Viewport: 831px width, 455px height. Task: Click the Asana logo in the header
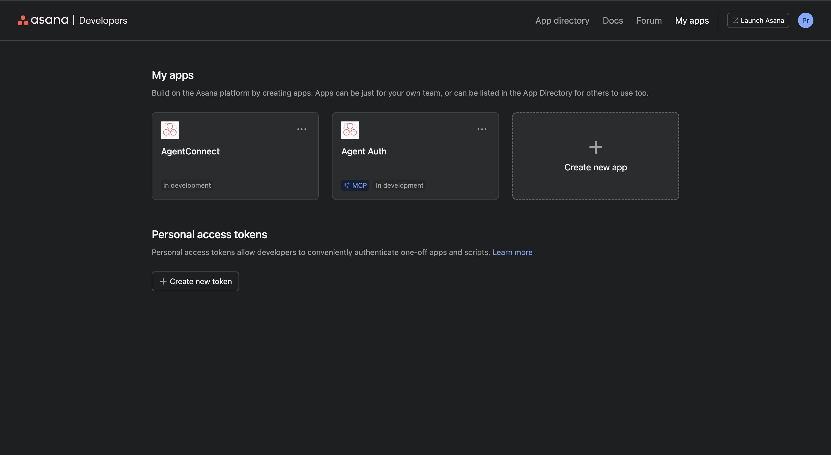(x=43, y=20)
